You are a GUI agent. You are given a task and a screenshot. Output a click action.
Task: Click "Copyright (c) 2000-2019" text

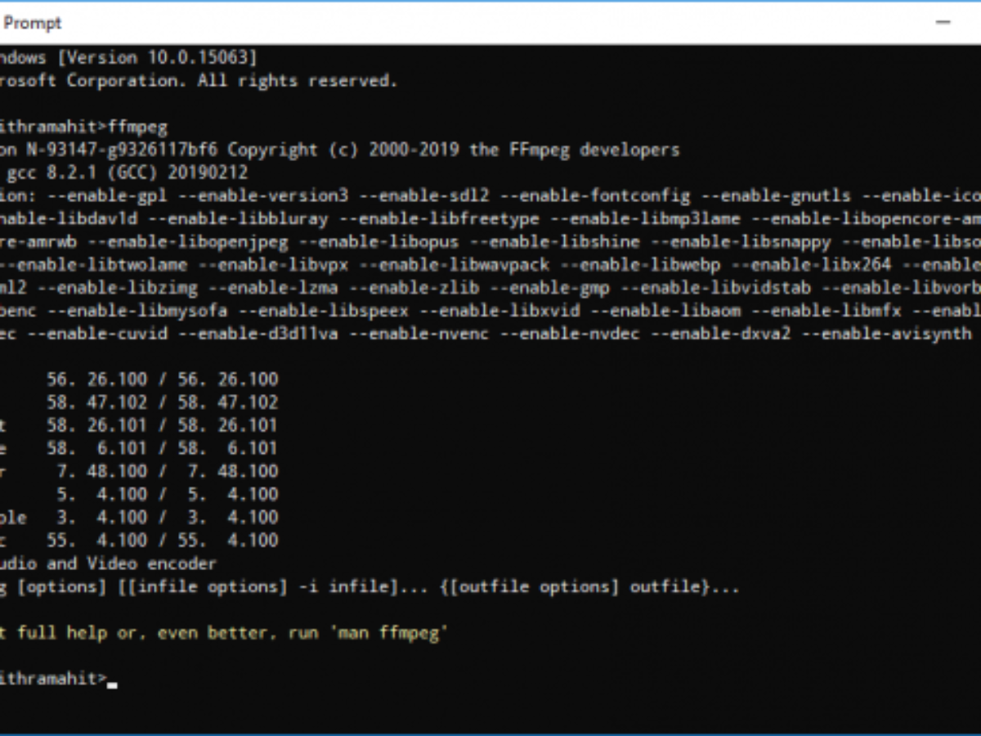344,150
